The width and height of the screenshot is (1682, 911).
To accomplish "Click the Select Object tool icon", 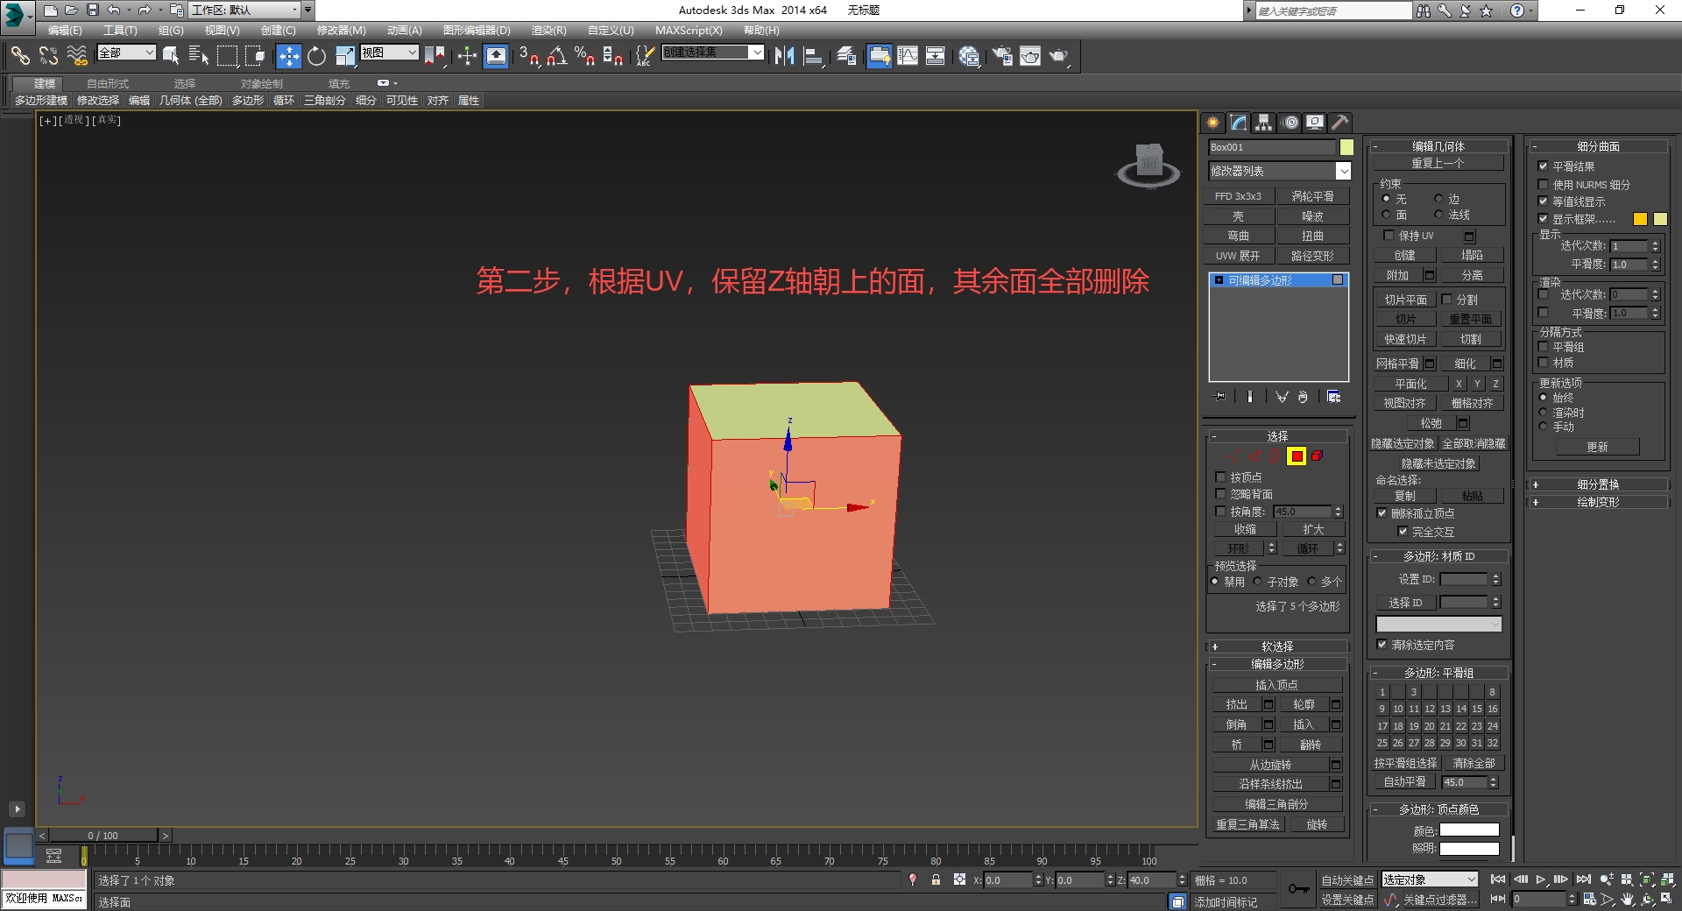I will [x=171, y=56].
